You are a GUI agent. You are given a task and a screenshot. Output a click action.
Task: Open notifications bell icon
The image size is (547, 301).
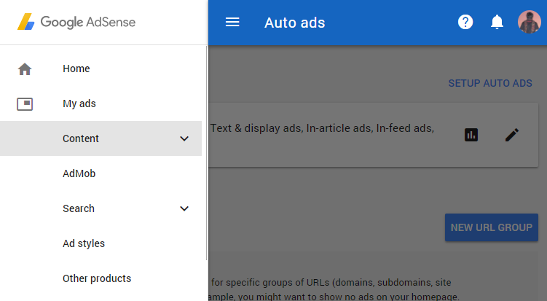point(497,23)
